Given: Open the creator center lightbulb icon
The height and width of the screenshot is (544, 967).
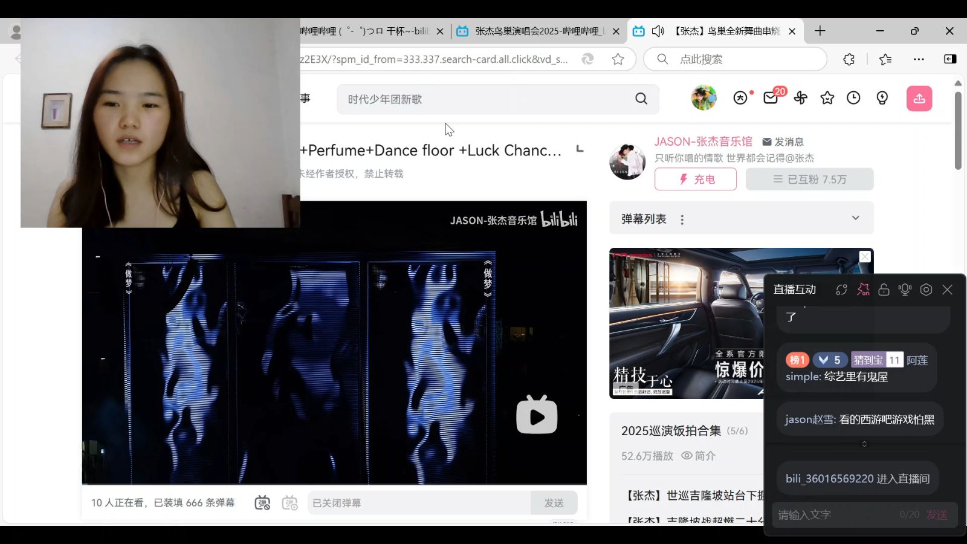Looking at the screenshot, I should (x=882, y=98).
